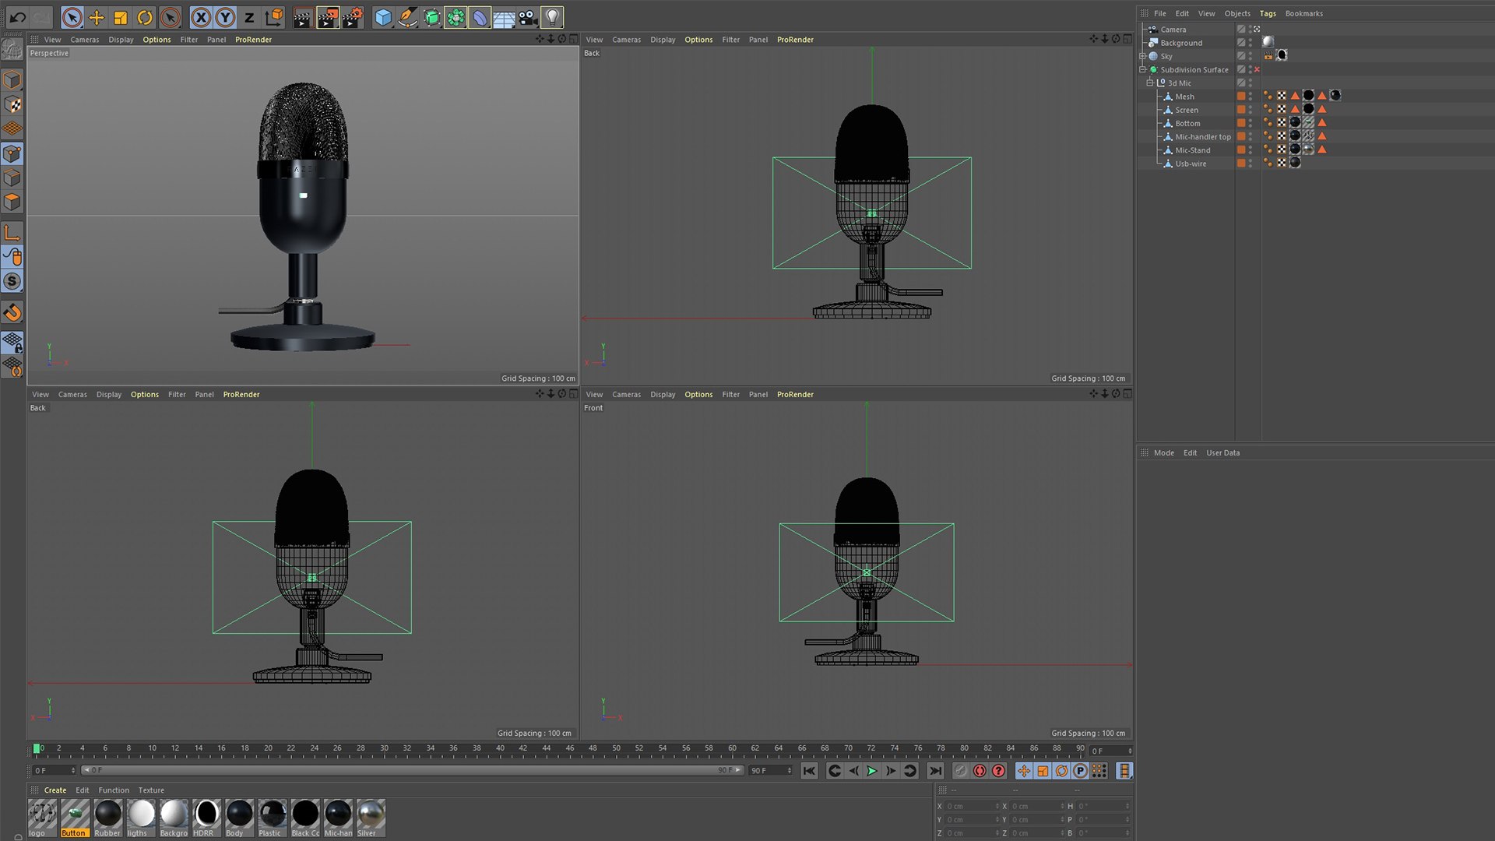Click the Bend deformer icon
The height and width of the screenshot is (841, 1495).
(x=480, y=16)
